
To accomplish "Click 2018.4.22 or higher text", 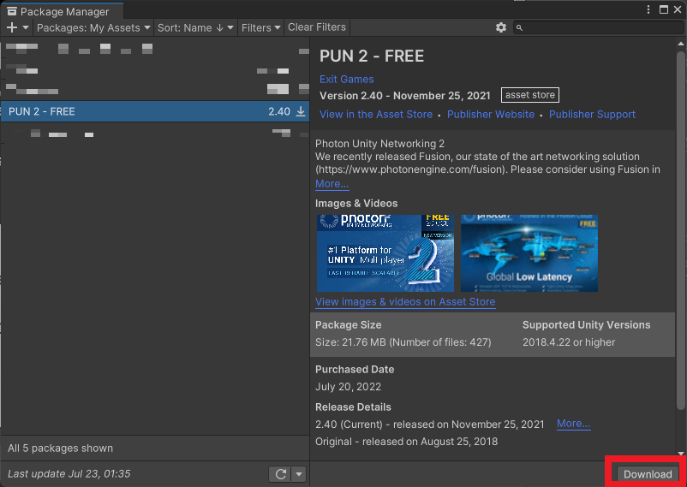I will coord(569,342).
